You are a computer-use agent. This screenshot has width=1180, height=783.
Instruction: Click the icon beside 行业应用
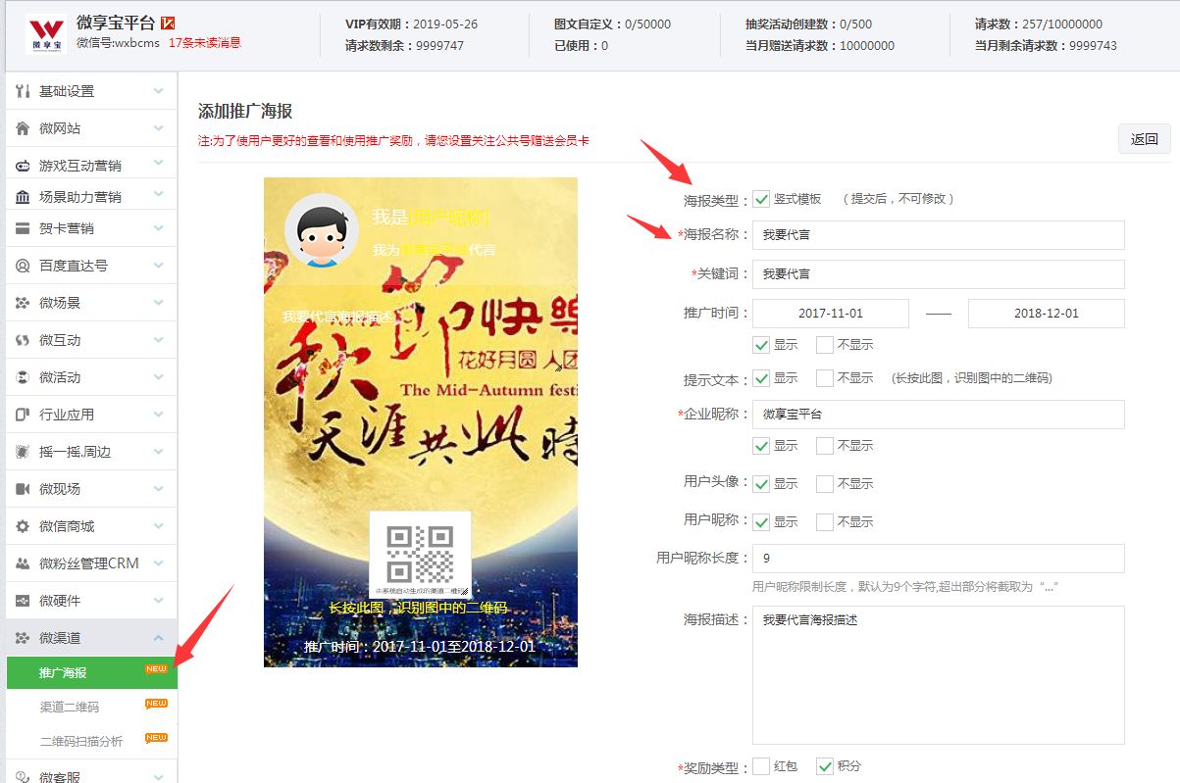[22, 415]
